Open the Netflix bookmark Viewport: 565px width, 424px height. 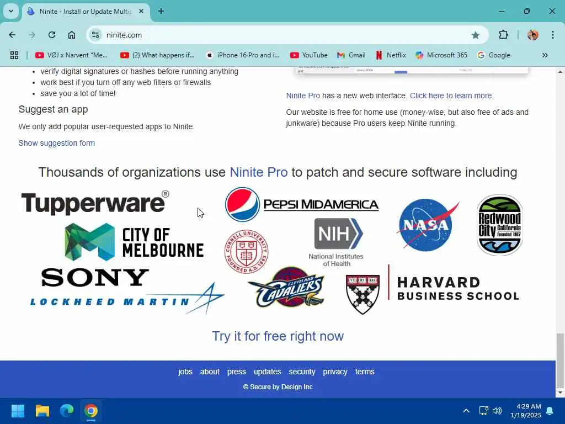(x=391, y=55)
